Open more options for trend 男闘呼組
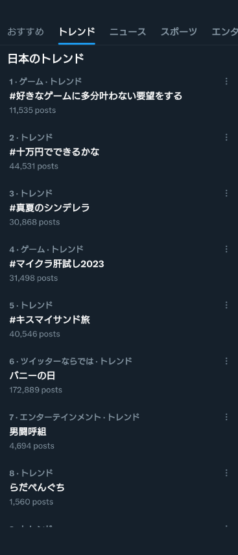 [x=226, y=417]
